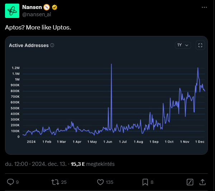Click the repost arrows icon
Screen dimensions: 215x191
pyautogui.click(x=55, y=182)
